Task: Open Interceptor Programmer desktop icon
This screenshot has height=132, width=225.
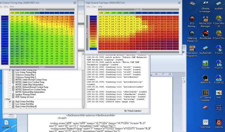Action: (x=192, y=51)
